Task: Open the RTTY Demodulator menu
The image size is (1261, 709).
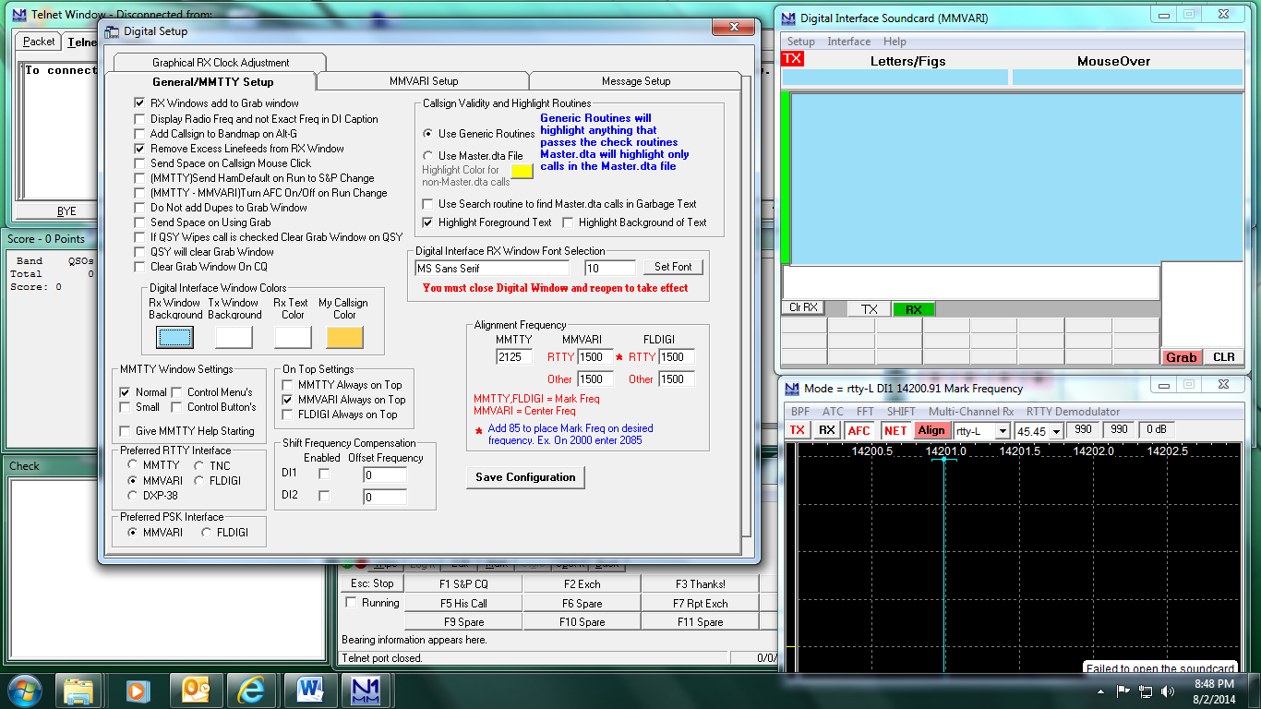Action: click(1073, 412)
